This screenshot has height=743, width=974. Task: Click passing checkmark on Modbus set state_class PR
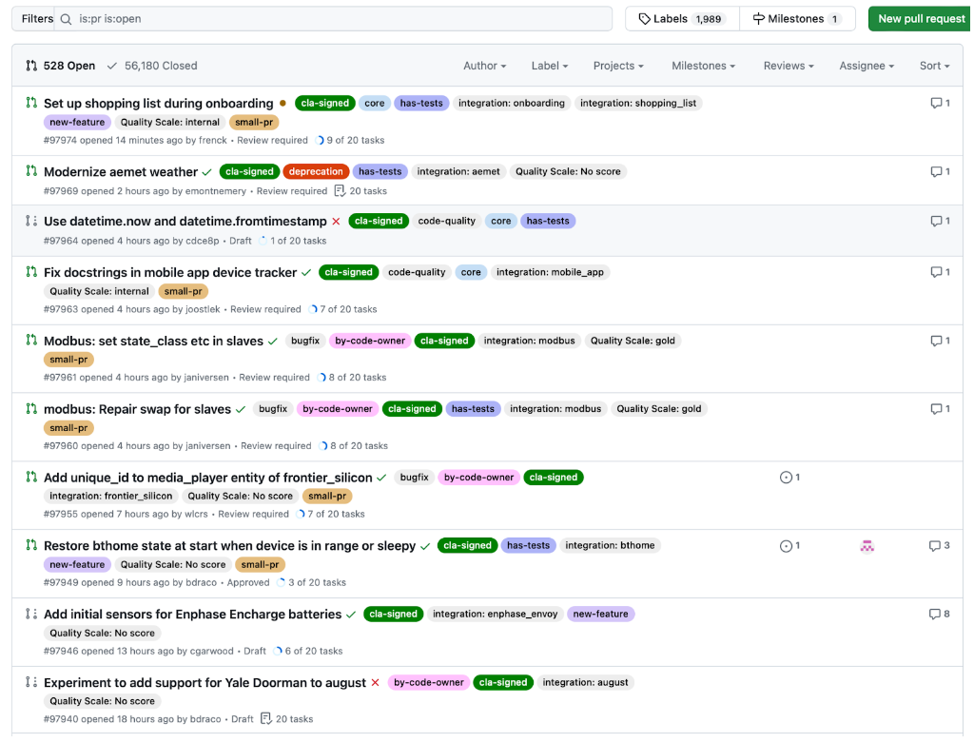[273, 342]
